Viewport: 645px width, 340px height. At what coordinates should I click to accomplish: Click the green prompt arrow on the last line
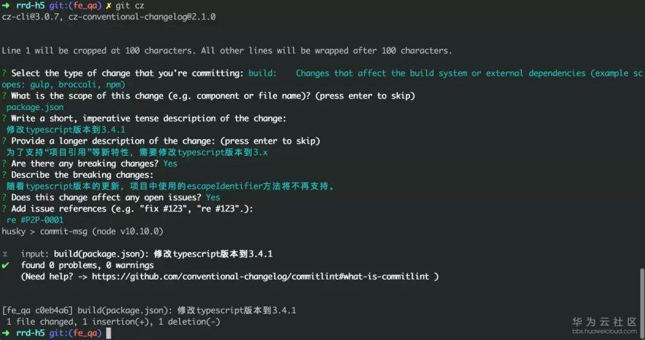point(5,333)
